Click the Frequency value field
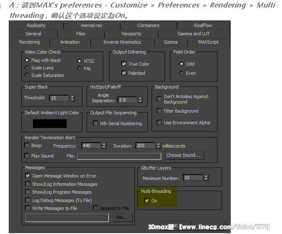 pos(91,145)
